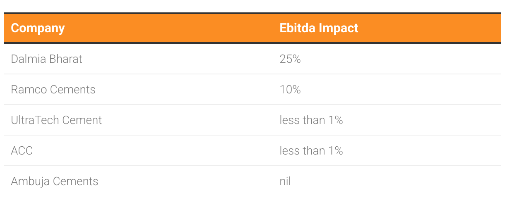Screen dimensions: 505x200
Task: Click UltraTech Cement's less than 1% value
Action: tap(311, 120)
